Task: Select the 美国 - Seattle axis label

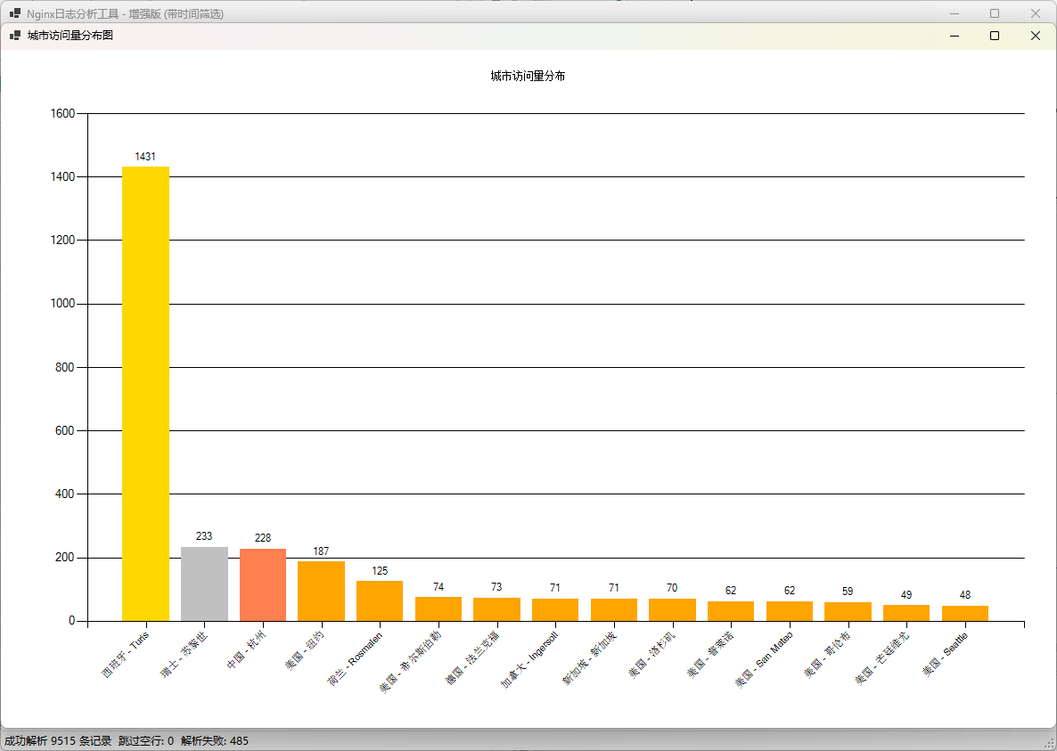Action: point(945,655)
